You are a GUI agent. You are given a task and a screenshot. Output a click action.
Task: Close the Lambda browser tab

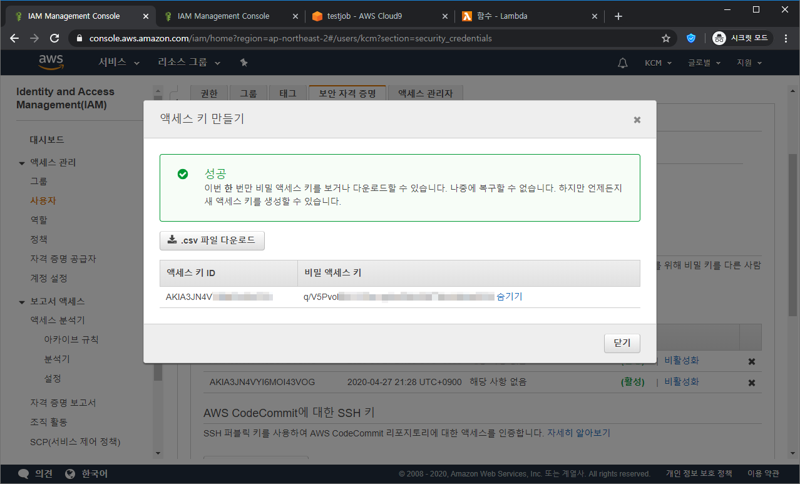tap(595, 16)
